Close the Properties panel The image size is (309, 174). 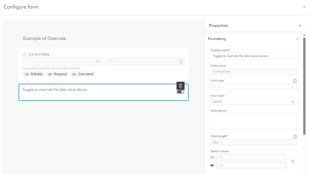point(300,26)
